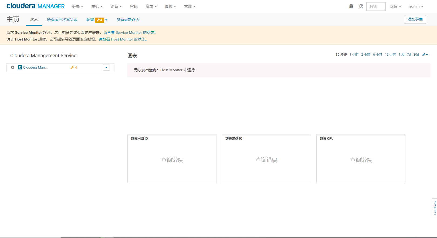Click 查询错误 in the 群集磁盘 IO chart
Screen dimensions: 437x238
click(x=266, y=160)
